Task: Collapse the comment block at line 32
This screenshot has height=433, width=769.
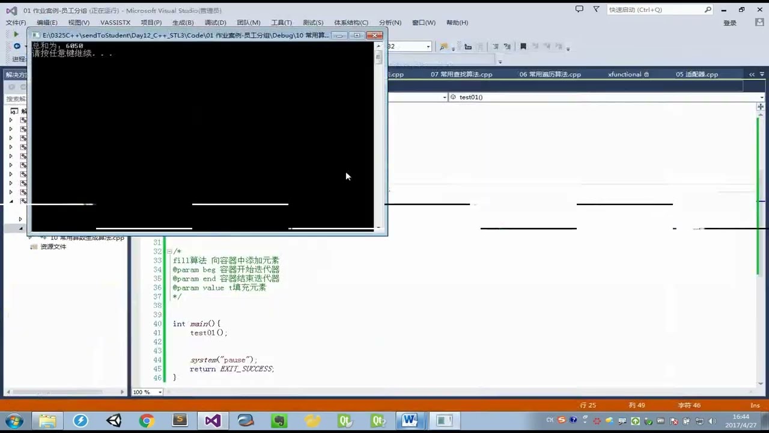Action: [169, 251]
